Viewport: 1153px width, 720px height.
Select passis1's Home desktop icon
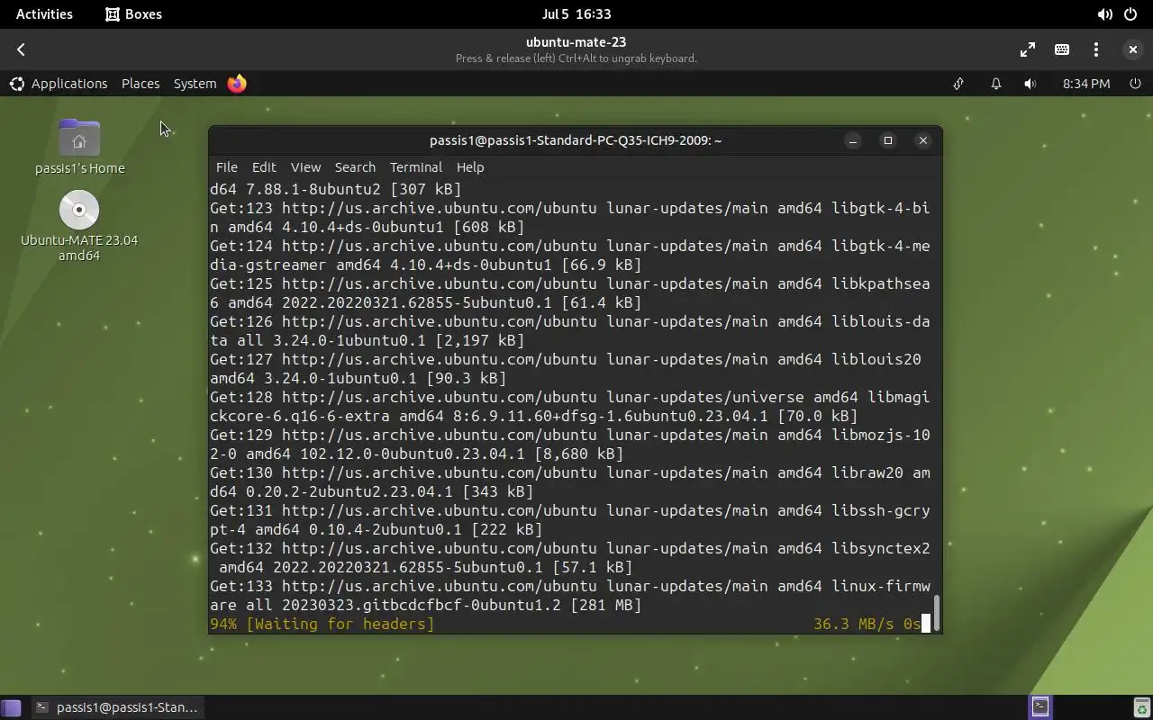tap(79, 147)
